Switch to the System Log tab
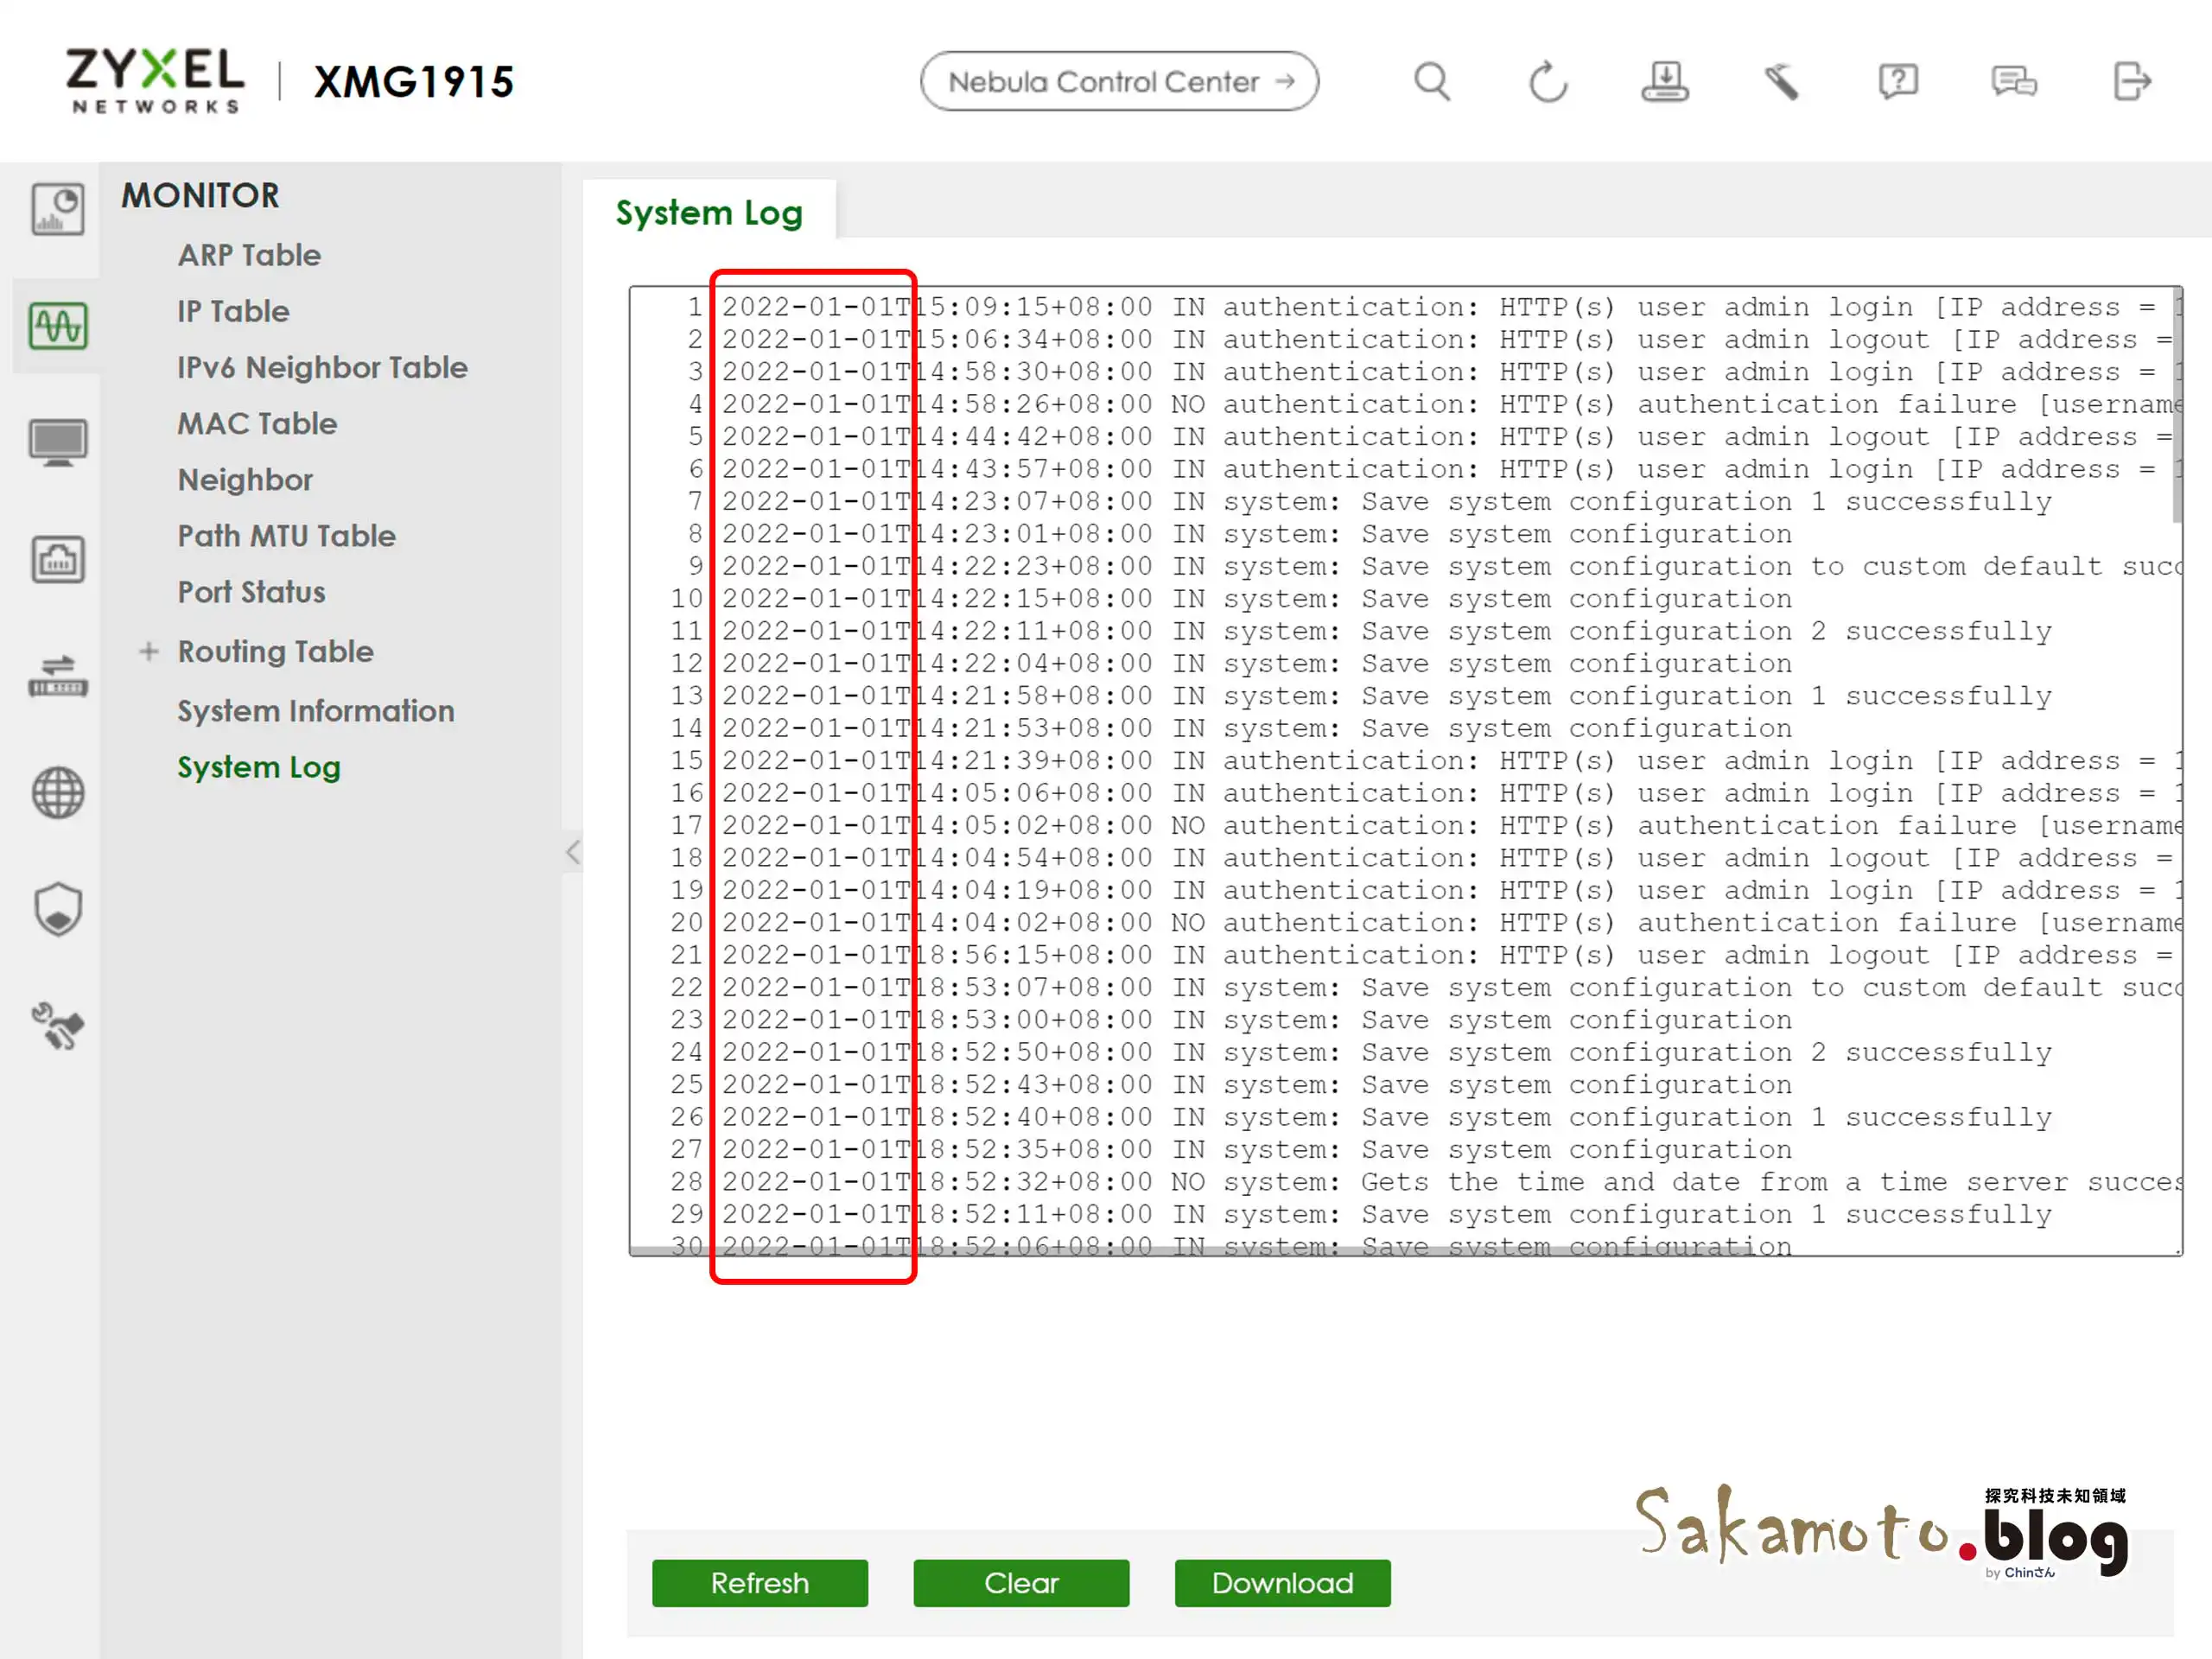The height and width of the screenshot is (1659, 2212). click(x=709, y=212)
